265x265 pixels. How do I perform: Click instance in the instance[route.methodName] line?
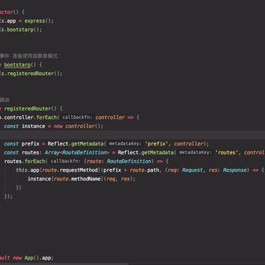pyautogui.click(x=39, y=179)
